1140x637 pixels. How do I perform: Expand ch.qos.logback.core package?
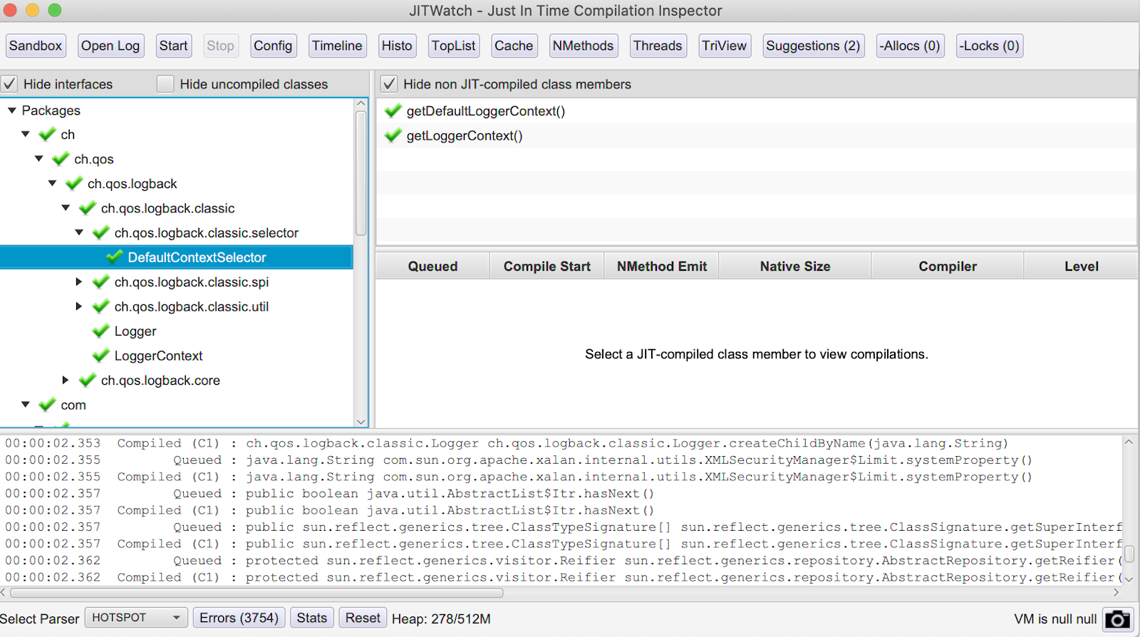pyautogui.click(x=66, y=380)
